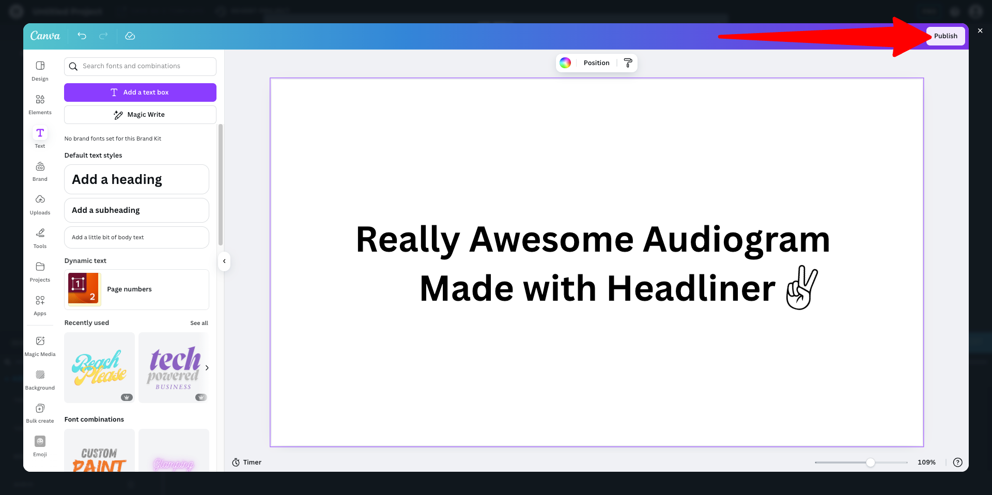Open the Bulk create tool

(40, 413)
